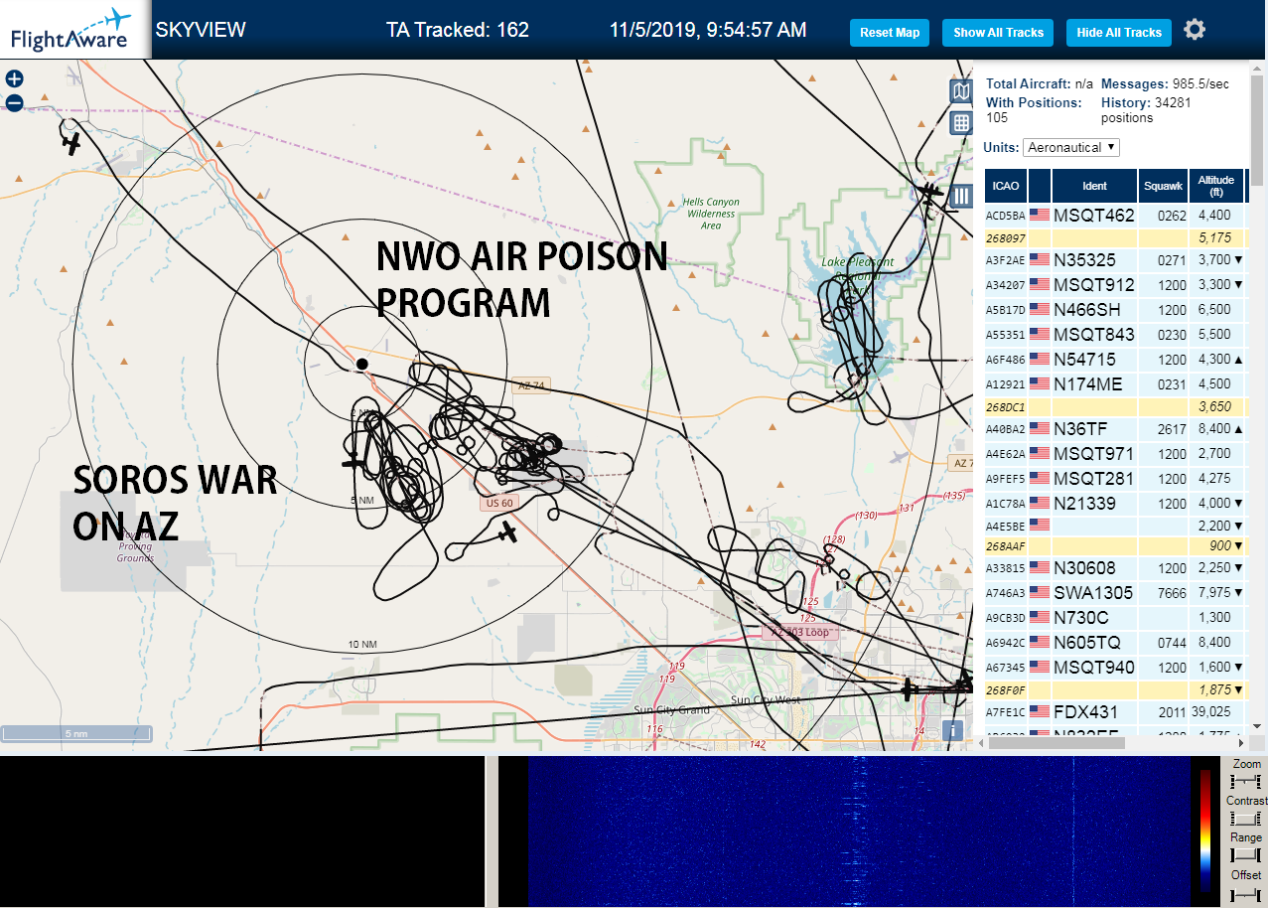1268x909 pixels.
Task: Select the N174ME aircraft row
Action: point(1116,383)
